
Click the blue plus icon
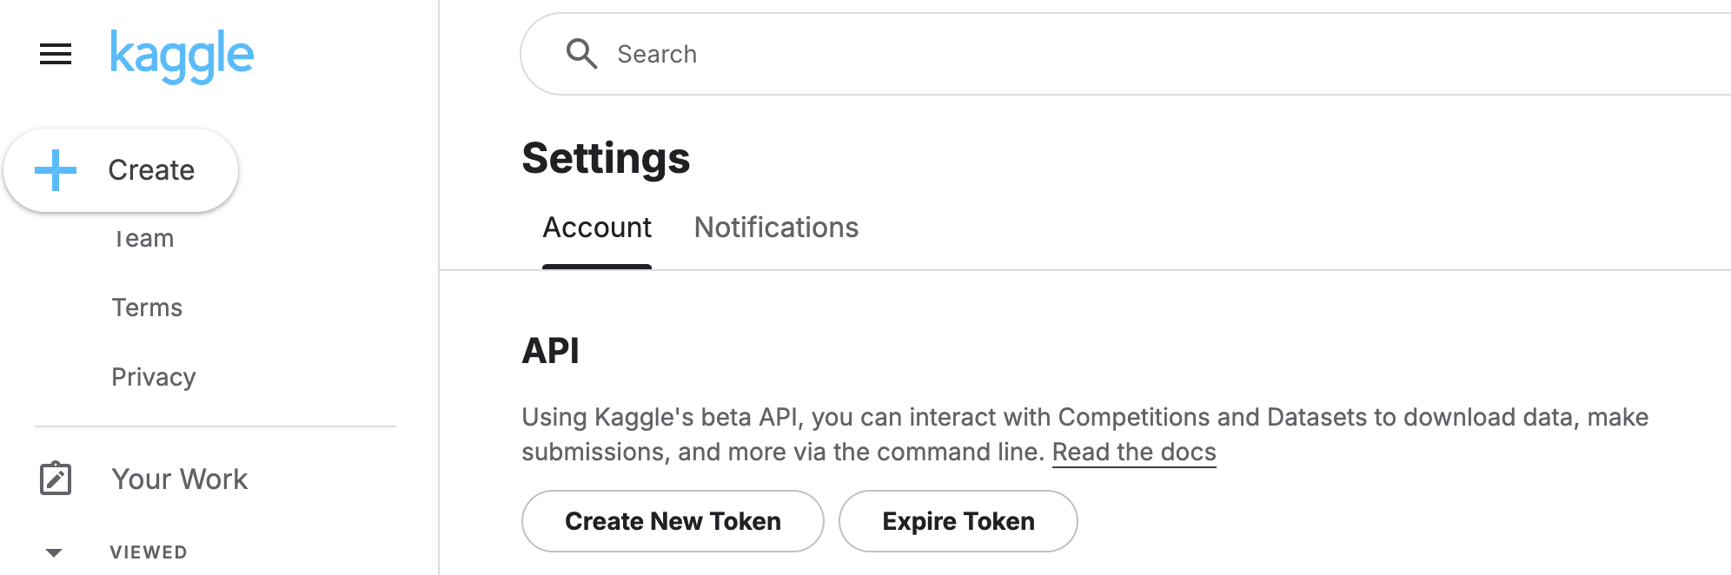pos(56,170)
